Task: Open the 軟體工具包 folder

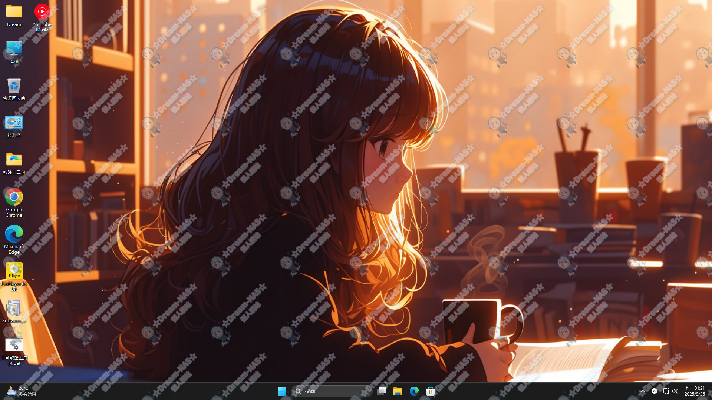Action: click(x=14, y=160)
